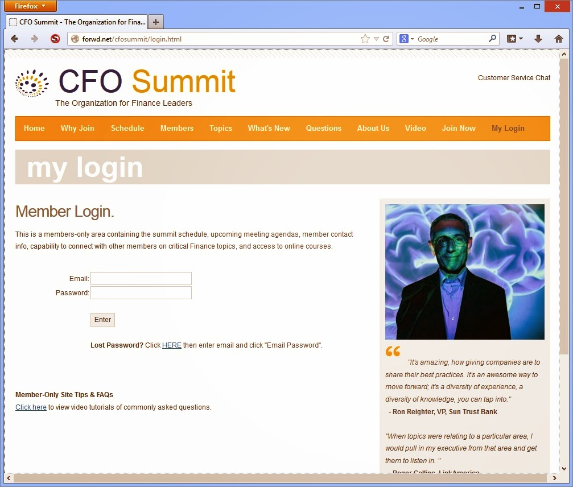Select the Join Now menu item
The width and height of the screenshot is (573, 487).
[x=459, y=128]
